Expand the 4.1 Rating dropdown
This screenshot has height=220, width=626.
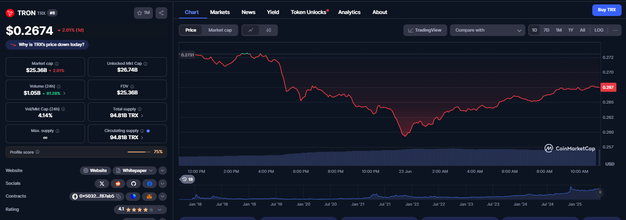point(140,210)
